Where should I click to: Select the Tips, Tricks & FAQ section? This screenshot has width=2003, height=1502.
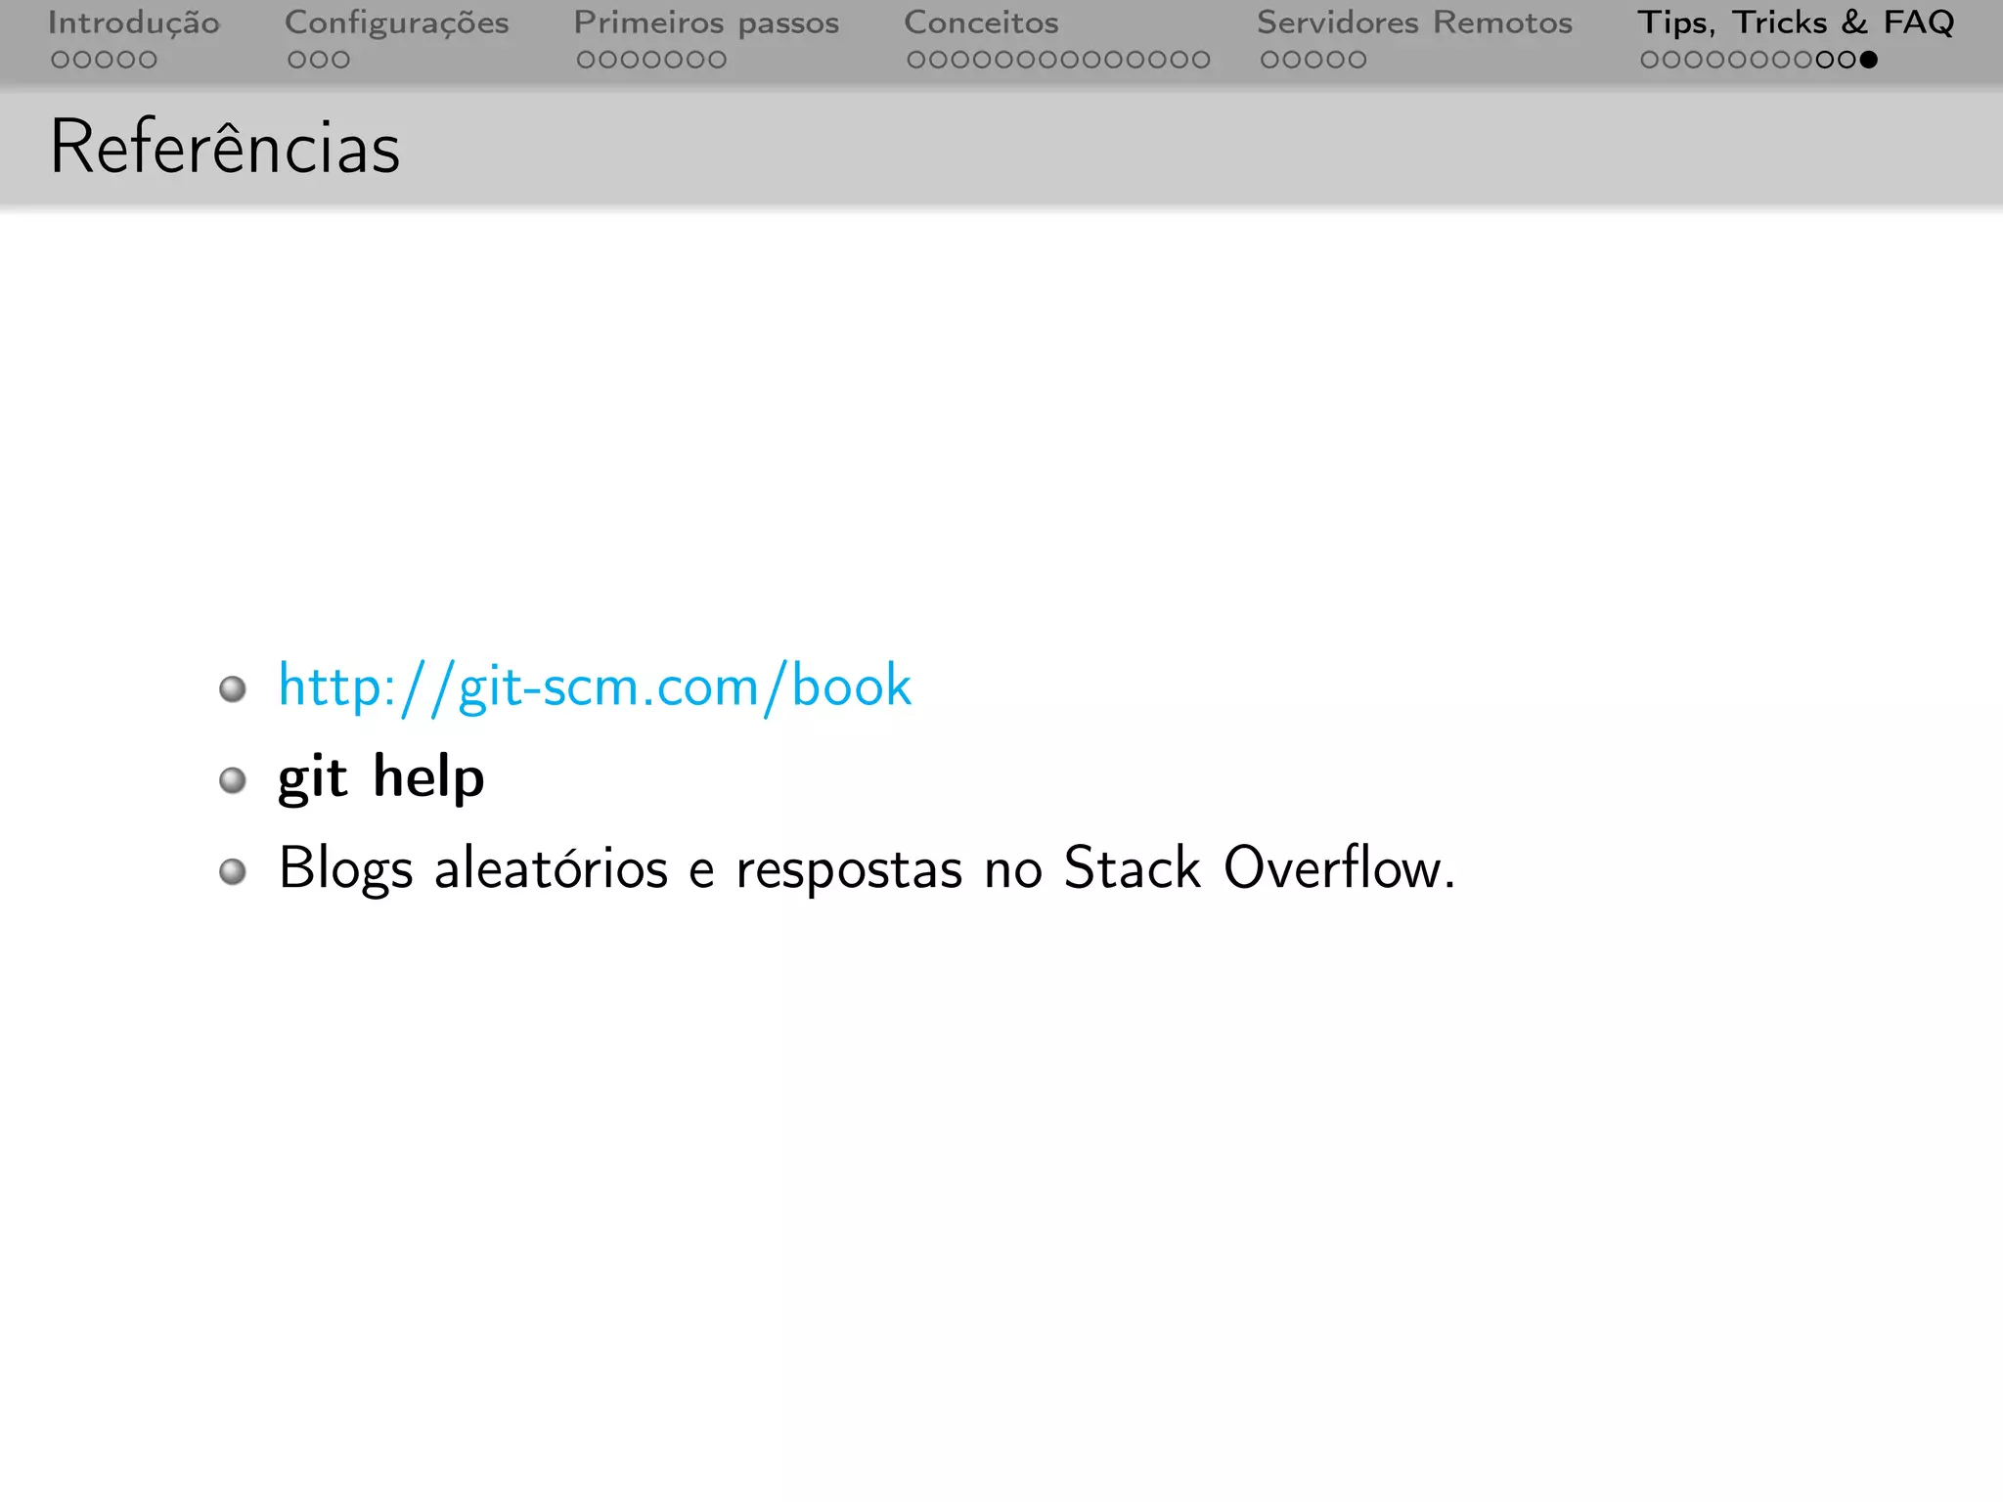1796,22
